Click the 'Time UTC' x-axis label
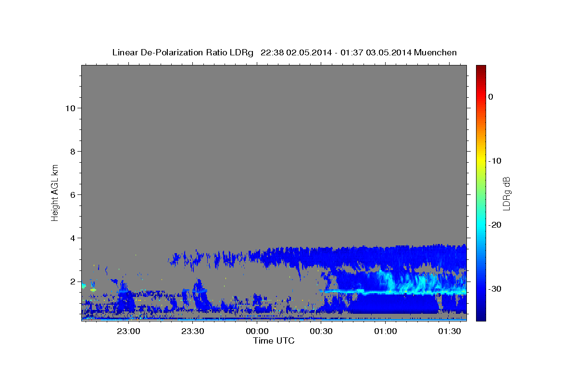Viewport: 577px width, 385px height. (x=274, y=341)
